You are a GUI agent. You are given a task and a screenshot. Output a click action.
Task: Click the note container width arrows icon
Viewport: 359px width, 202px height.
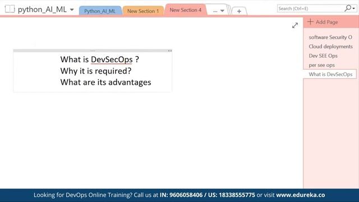[169, 50]
